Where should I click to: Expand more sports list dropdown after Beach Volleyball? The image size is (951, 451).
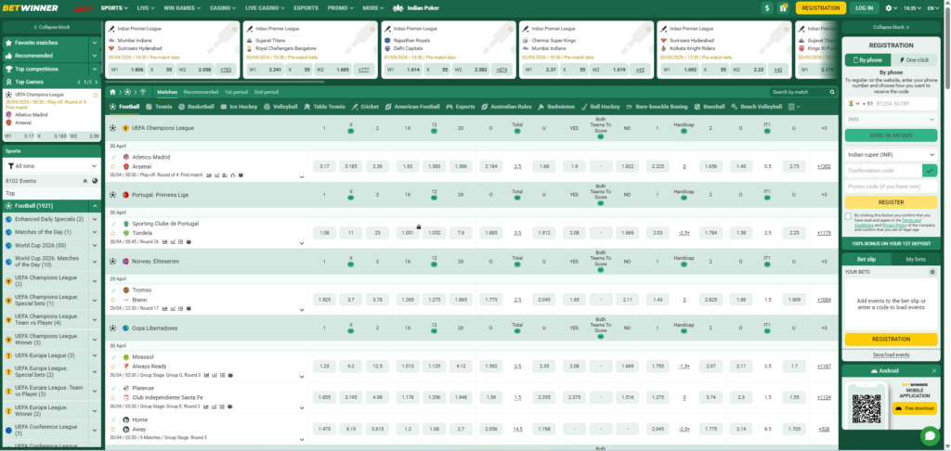(x=793, y=107)
